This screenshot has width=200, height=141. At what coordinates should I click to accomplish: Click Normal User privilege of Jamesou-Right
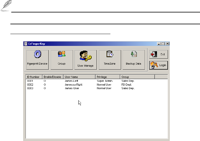click(x=104, y=85)
